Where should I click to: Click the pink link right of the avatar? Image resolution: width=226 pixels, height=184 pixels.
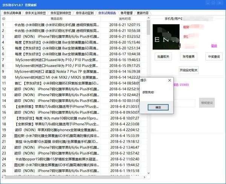coord(214,46)
